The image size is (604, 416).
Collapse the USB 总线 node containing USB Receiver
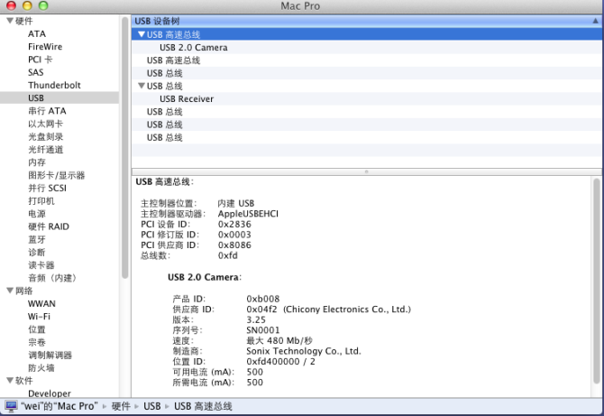click(x=142, y=86)
